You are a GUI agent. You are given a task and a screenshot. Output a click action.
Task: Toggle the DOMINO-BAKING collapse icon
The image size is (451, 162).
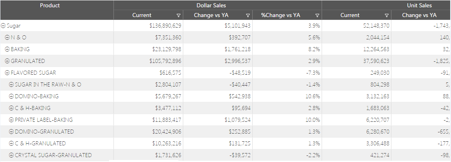click(11, 96)
